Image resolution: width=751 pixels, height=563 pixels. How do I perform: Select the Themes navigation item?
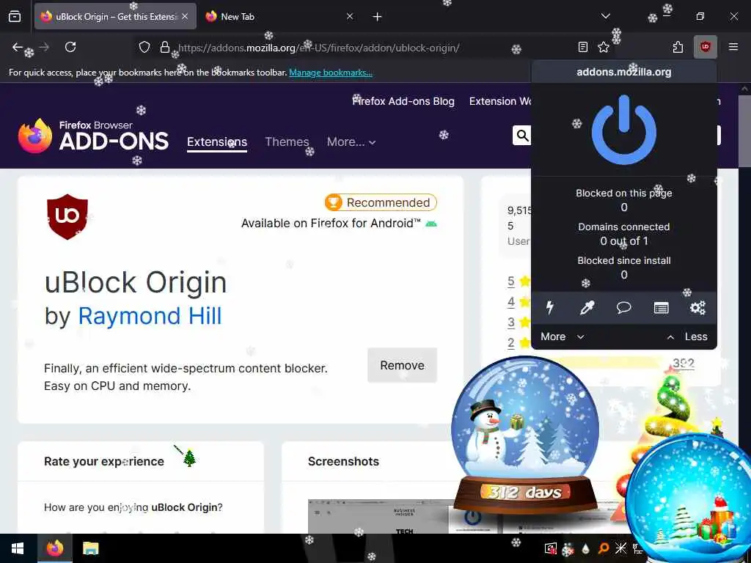pos(287,141)
